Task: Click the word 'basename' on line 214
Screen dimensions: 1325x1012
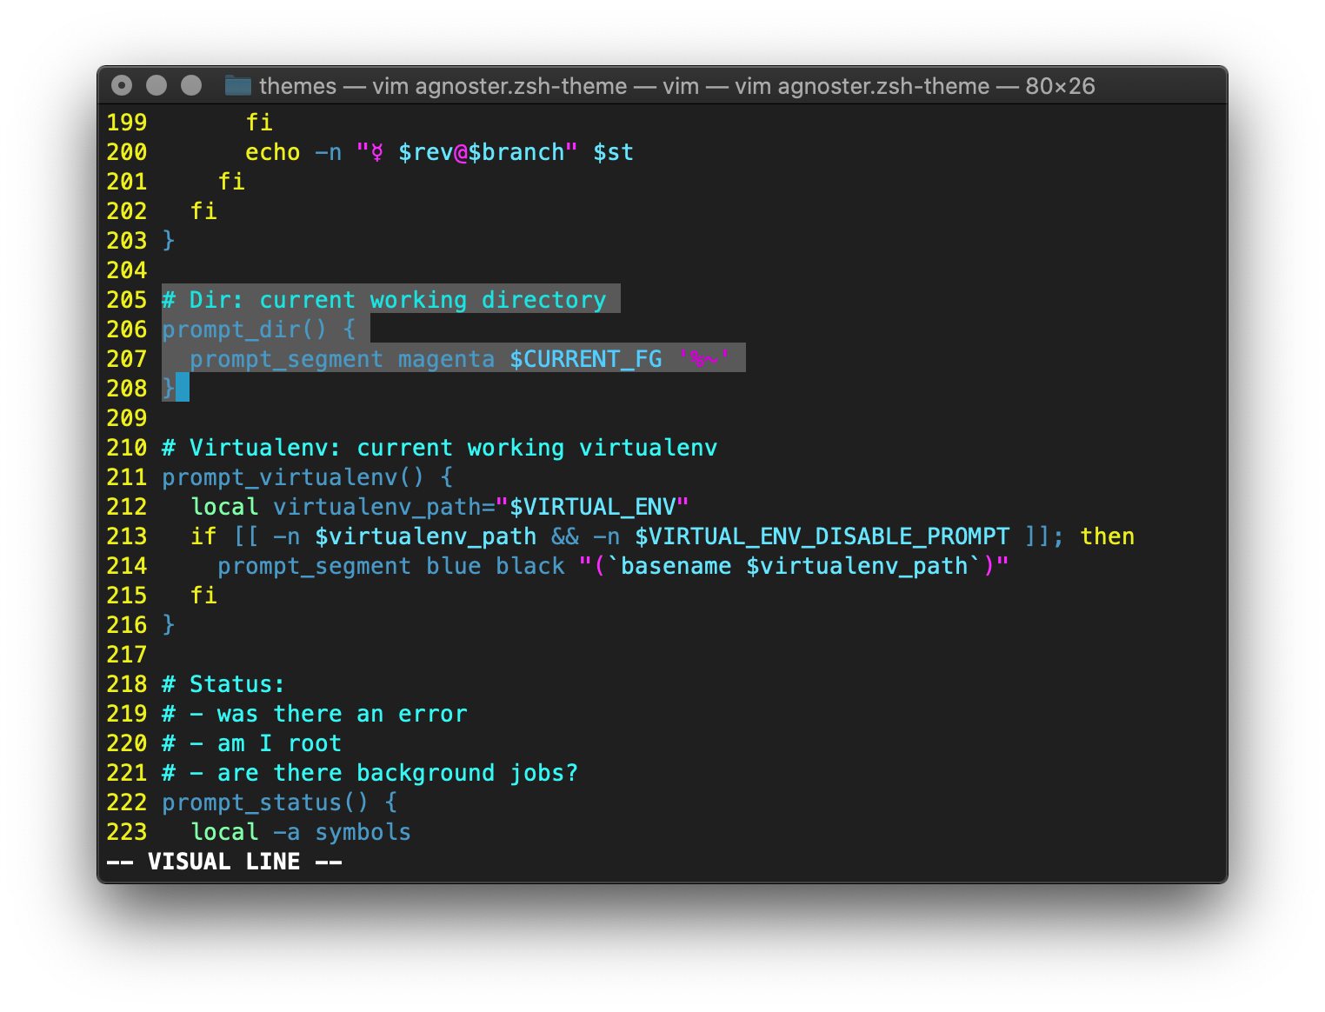Action: pos(676,566)
